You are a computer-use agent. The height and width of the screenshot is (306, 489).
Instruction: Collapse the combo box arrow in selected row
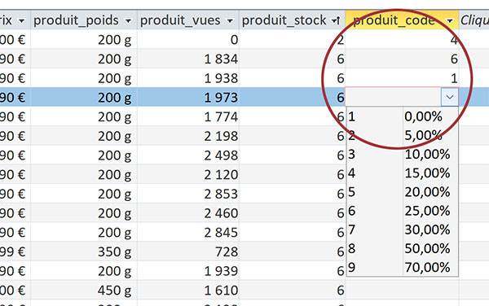point(449,97)
